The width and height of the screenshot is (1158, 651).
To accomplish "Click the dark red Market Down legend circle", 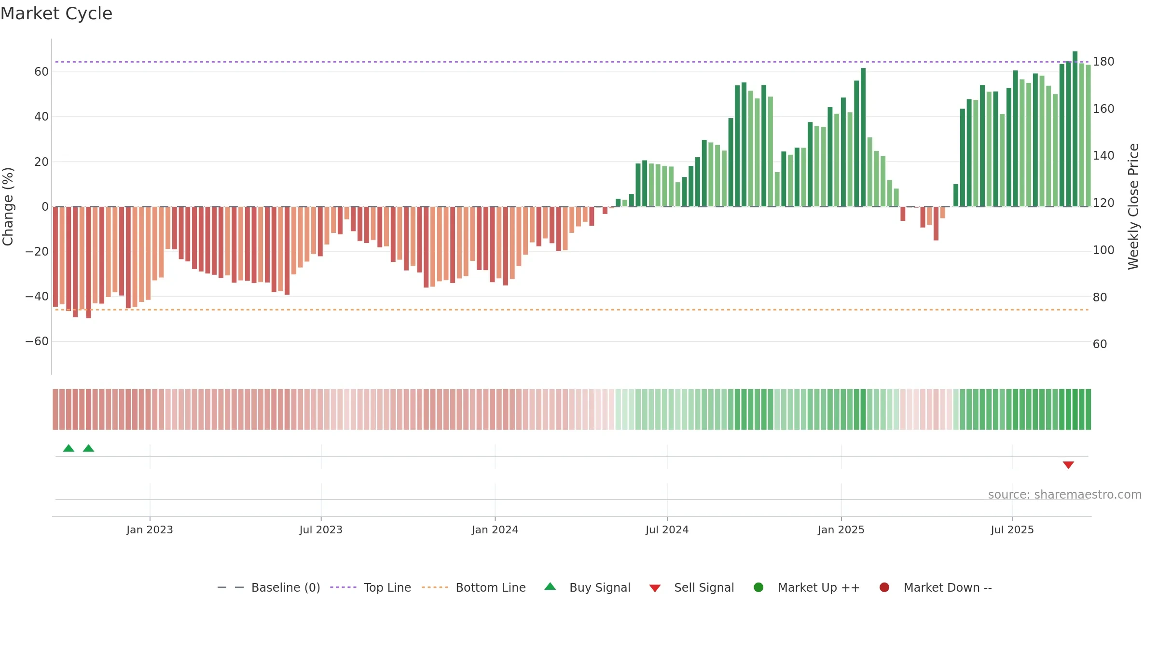I will coord(884,587).
